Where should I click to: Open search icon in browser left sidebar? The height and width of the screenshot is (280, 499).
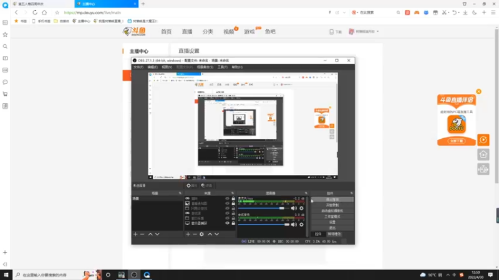pyautogui.click(x=5, y=46)
